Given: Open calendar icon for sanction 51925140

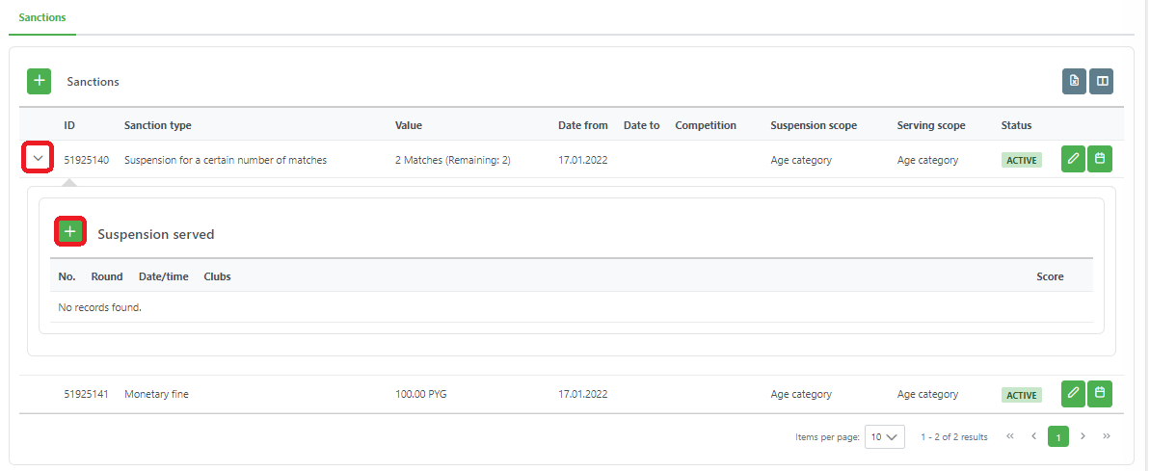Looking at the screenshot, I should click(x=1100, y=159).
